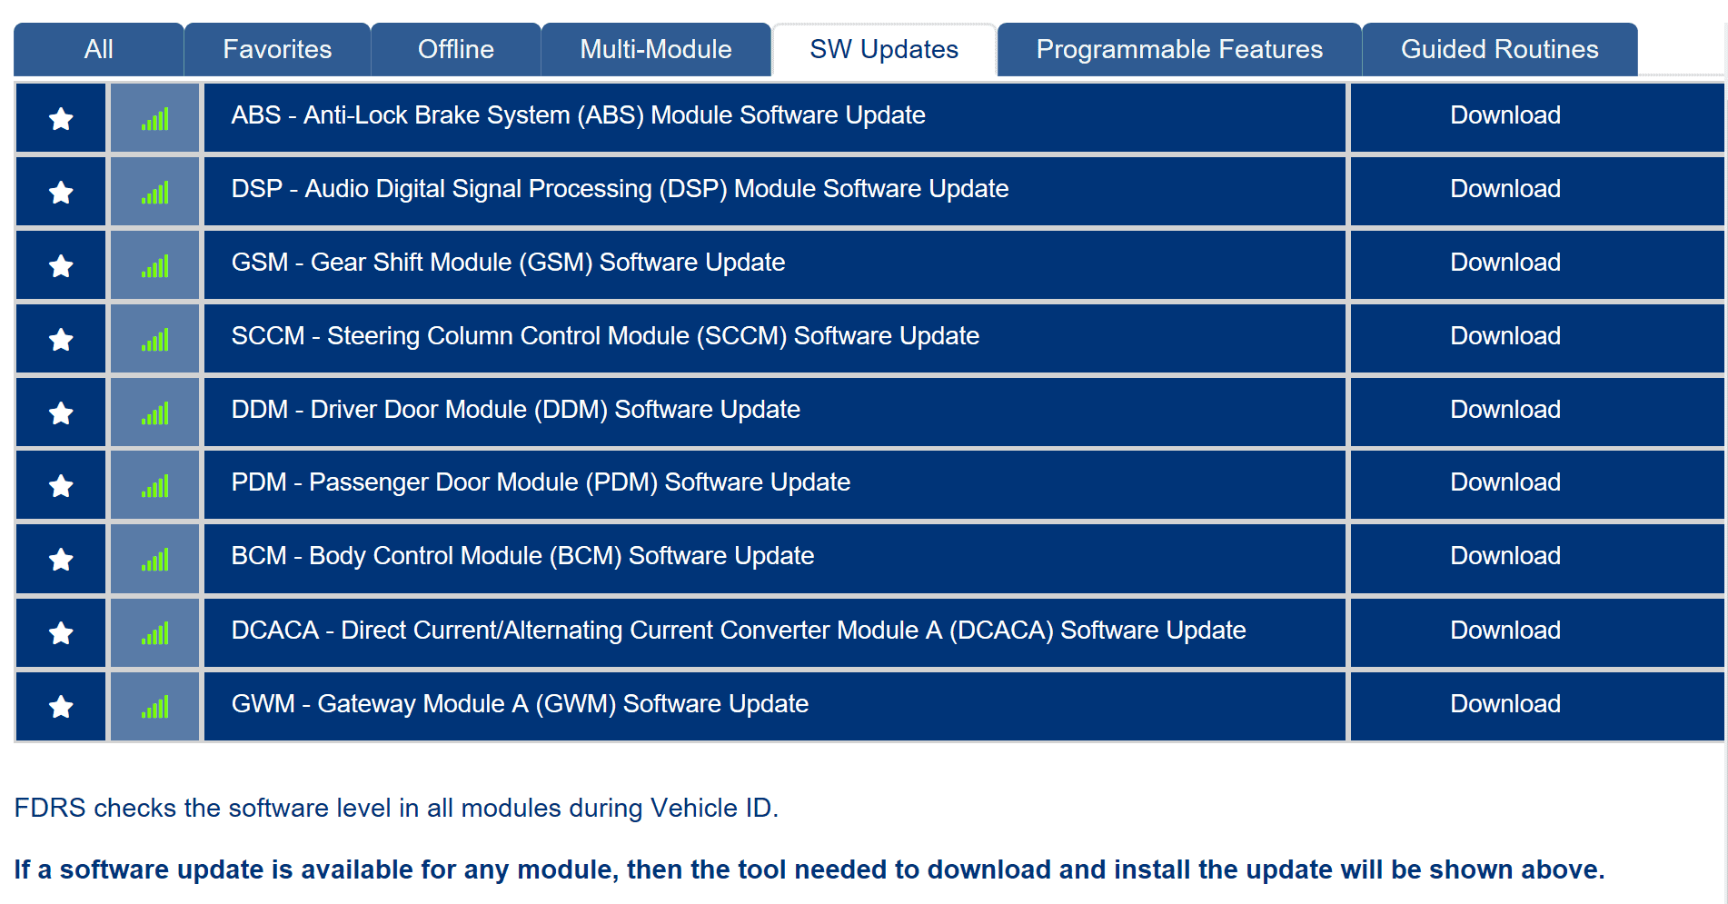Toggle favorite star for ABS module update

pyautogui.click(x=61, y=118)
